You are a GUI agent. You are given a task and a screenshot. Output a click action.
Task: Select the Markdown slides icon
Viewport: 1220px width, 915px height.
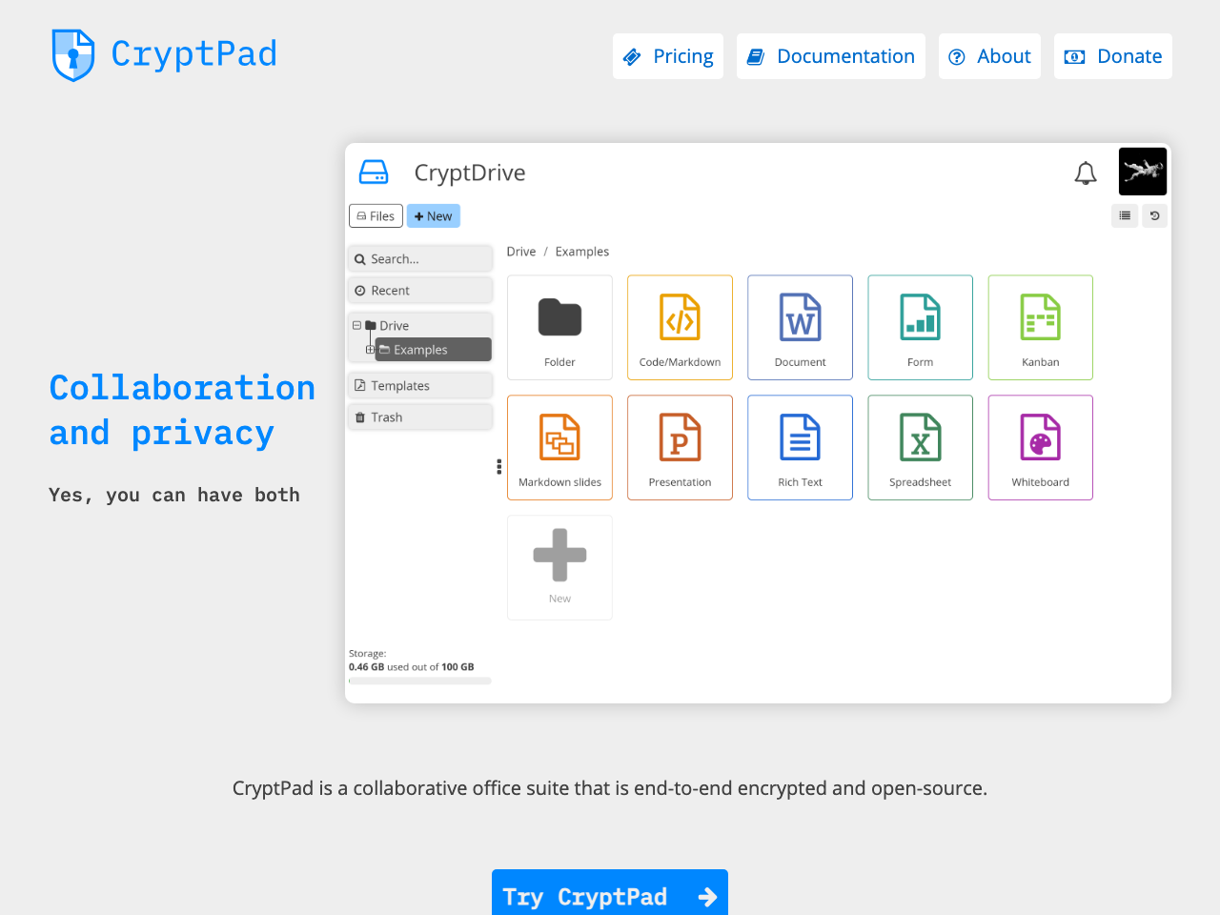(559, 447)
